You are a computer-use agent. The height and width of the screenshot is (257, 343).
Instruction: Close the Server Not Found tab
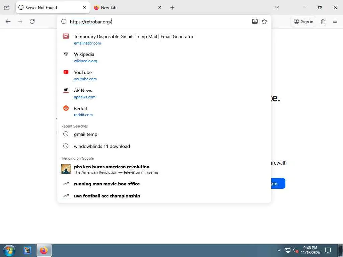click(x=84, y=7)
